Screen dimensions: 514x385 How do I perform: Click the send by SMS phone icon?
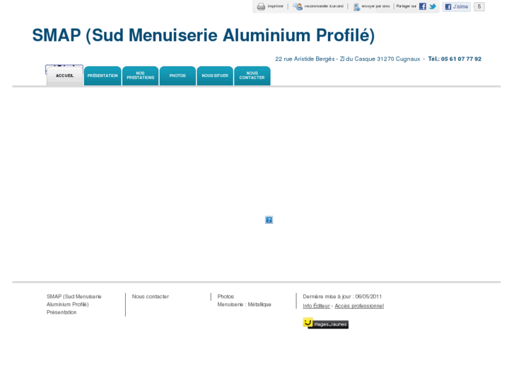coord(356,6)
